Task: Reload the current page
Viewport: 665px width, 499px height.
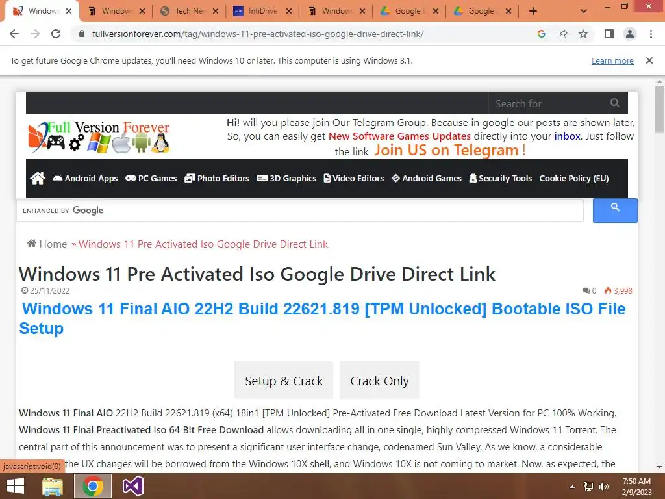Action: coord(56,34)
